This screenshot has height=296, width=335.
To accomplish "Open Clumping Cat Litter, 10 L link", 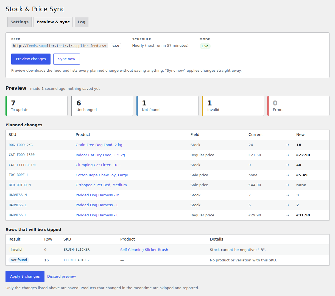I will 98,165.
